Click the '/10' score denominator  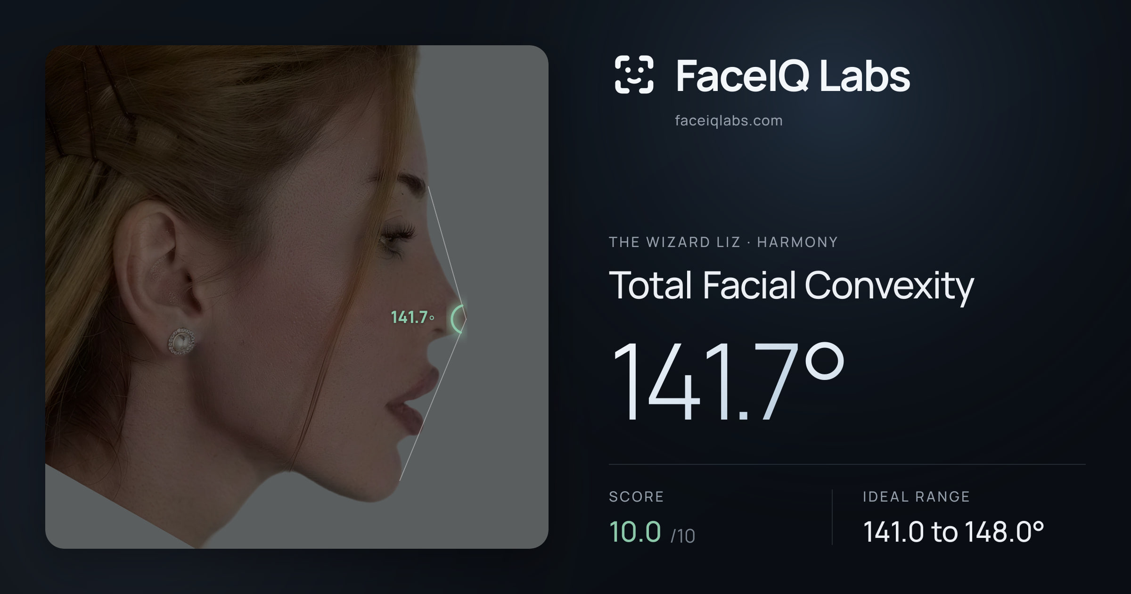(683, 536)
